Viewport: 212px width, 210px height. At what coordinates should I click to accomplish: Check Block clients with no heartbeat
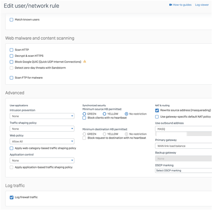click(x=84, y=118)
